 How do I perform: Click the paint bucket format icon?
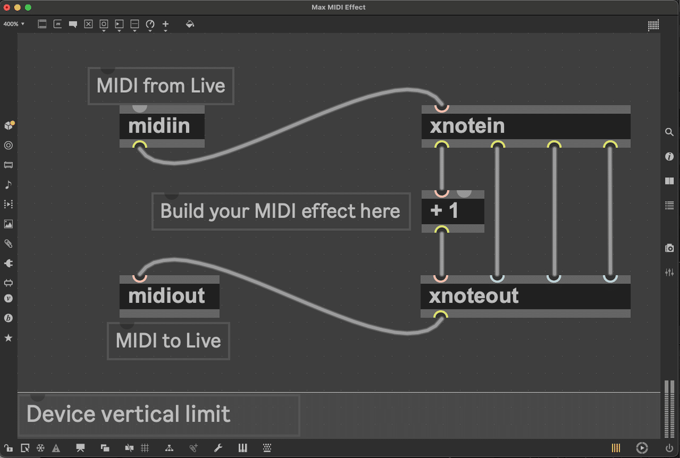(x=190, y=24)
